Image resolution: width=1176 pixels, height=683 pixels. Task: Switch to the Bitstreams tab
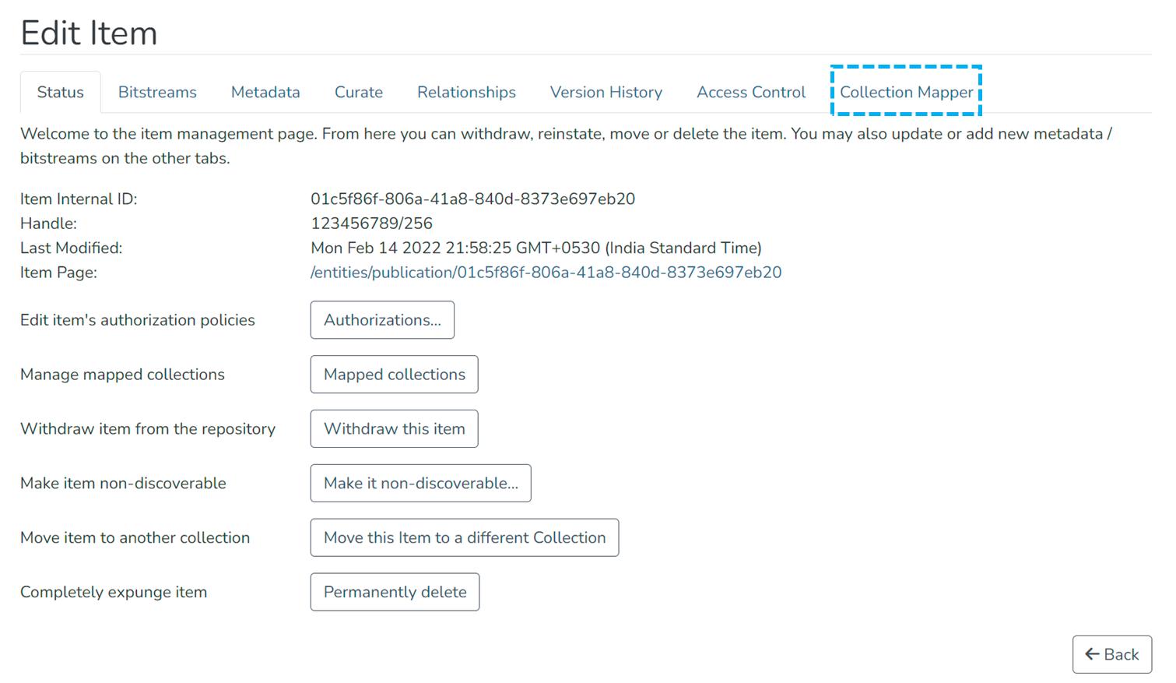tap(156, 92)
